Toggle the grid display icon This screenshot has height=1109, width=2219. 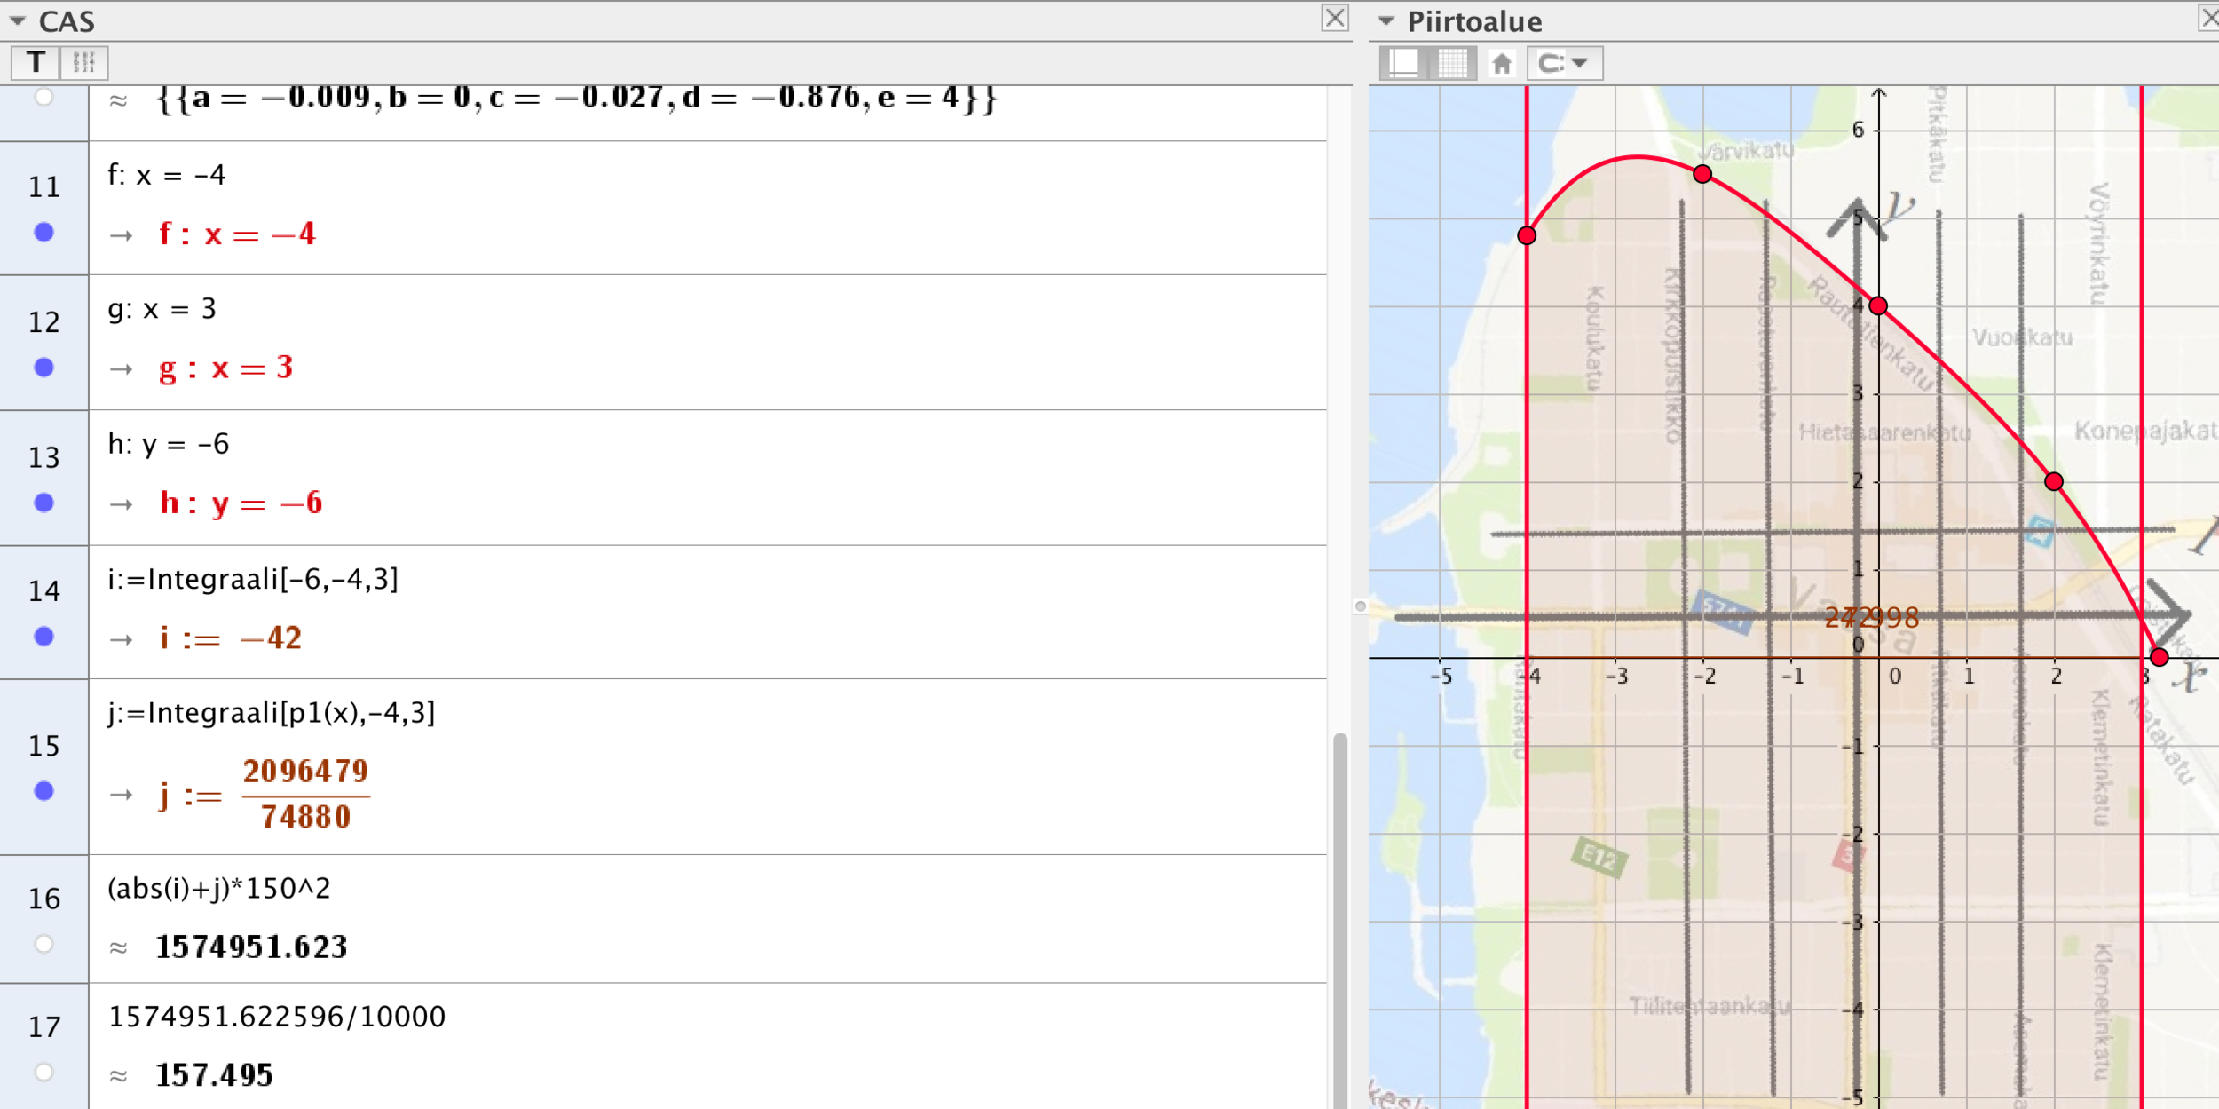[1453, 64]
